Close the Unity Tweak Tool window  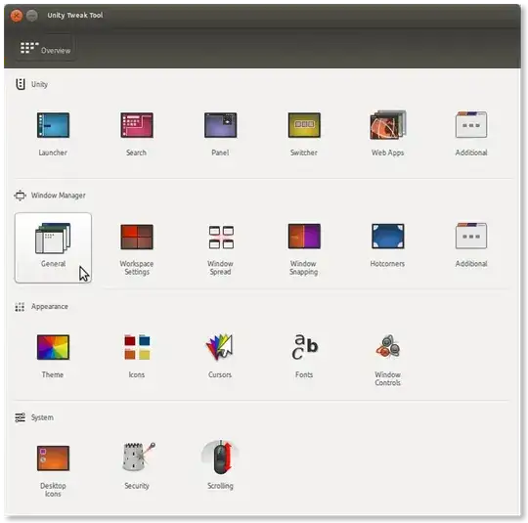click(17, 16)
